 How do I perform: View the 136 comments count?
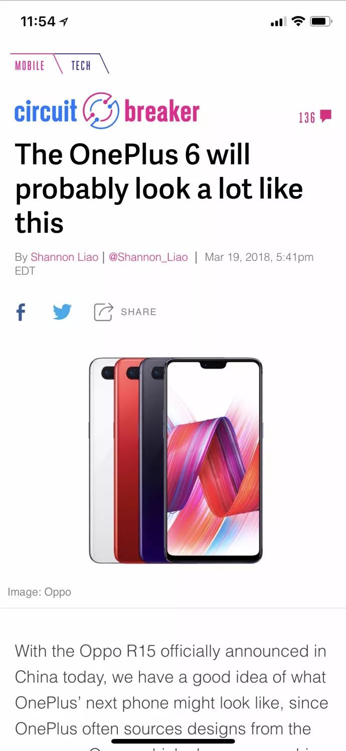tap(307, 117)
